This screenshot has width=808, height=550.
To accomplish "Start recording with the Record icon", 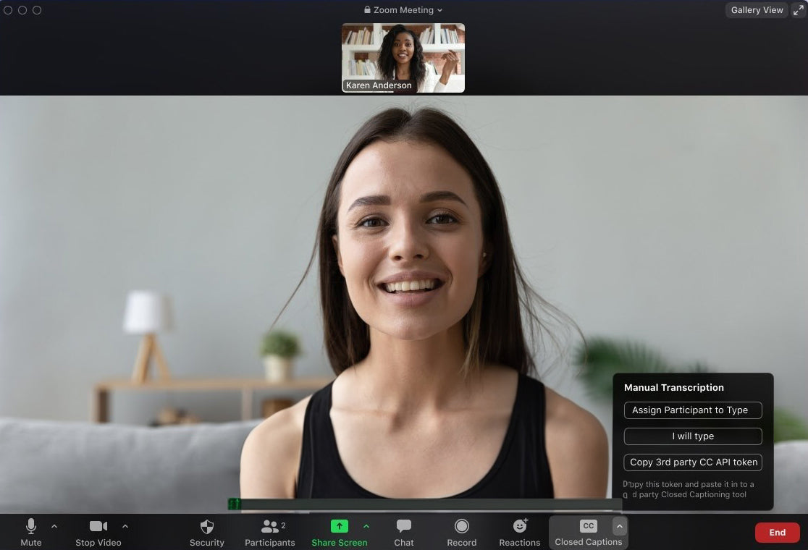I will coord(462,527).
